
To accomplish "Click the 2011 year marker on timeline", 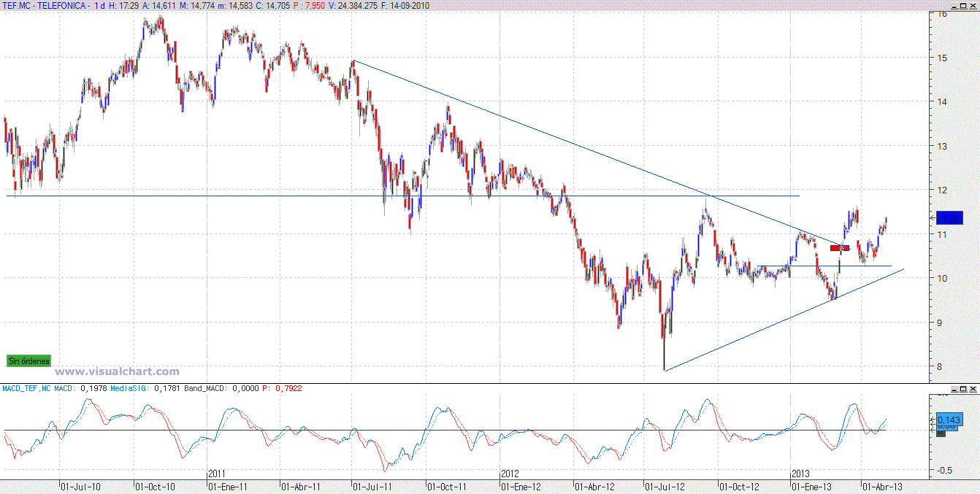I will (217, 473).
